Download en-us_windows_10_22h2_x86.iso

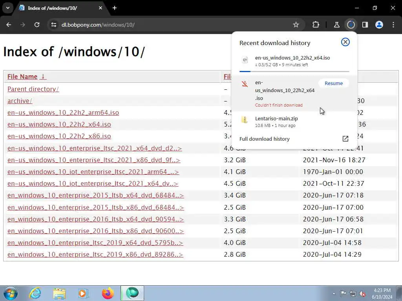point(59,136)
